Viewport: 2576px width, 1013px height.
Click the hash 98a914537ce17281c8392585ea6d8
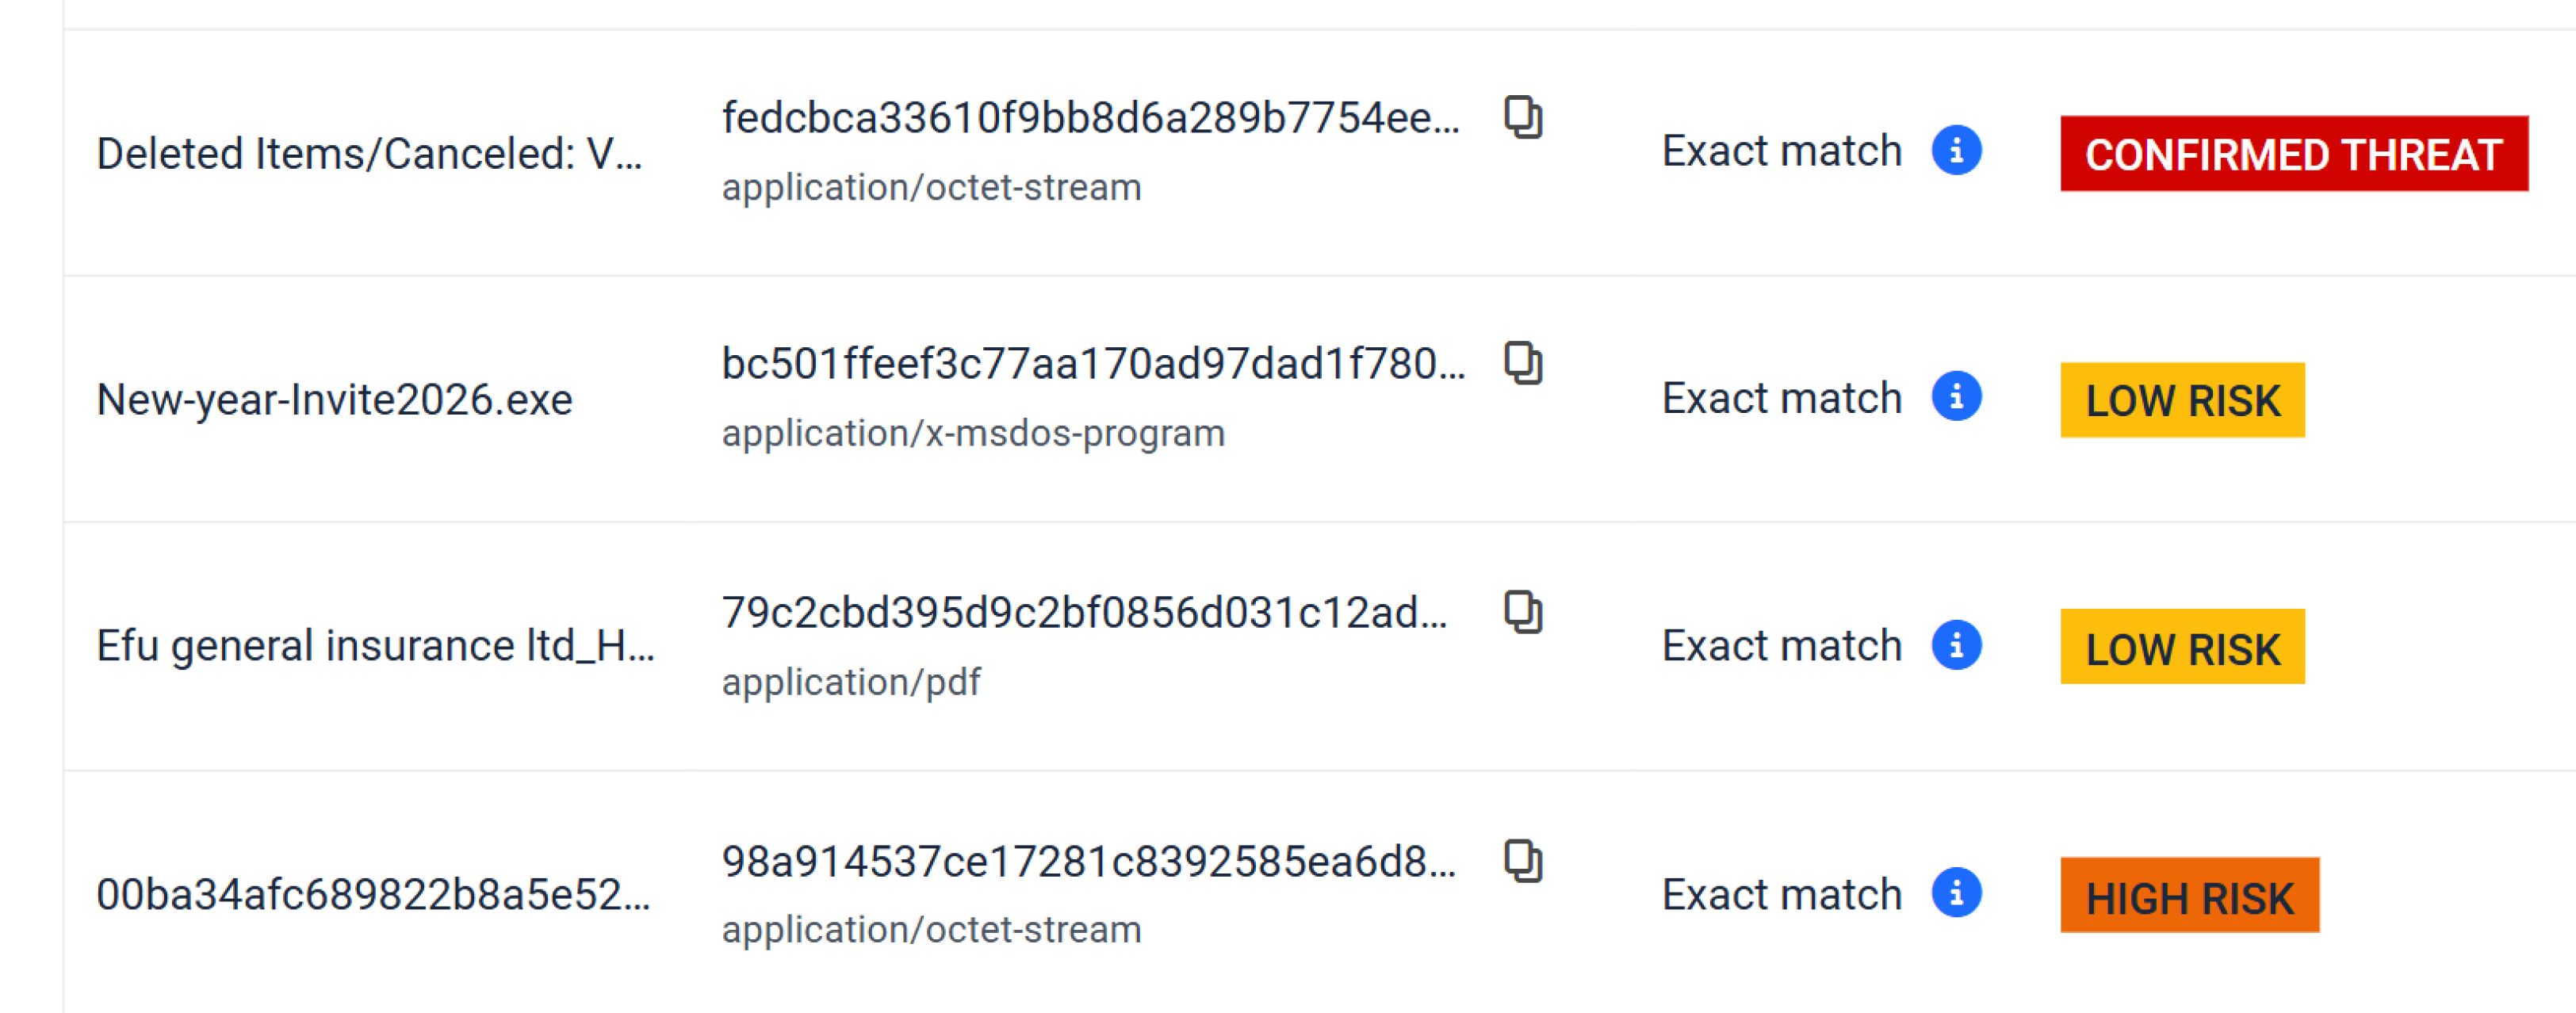tap(1088, 862)
